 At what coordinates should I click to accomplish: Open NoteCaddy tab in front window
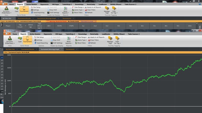[94, 34]
